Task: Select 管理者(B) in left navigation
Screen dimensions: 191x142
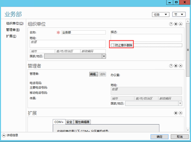Action: (x=13, y=30)
